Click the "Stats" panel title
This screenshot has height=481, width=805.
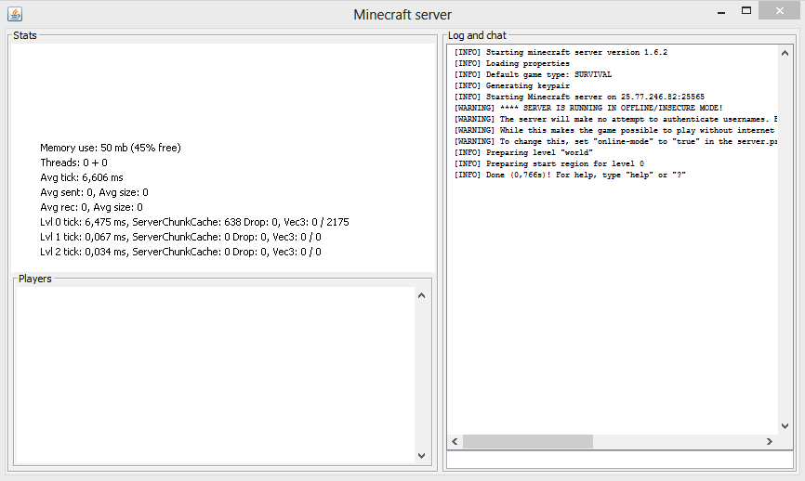pyautogui.click(x=25, y=35)
